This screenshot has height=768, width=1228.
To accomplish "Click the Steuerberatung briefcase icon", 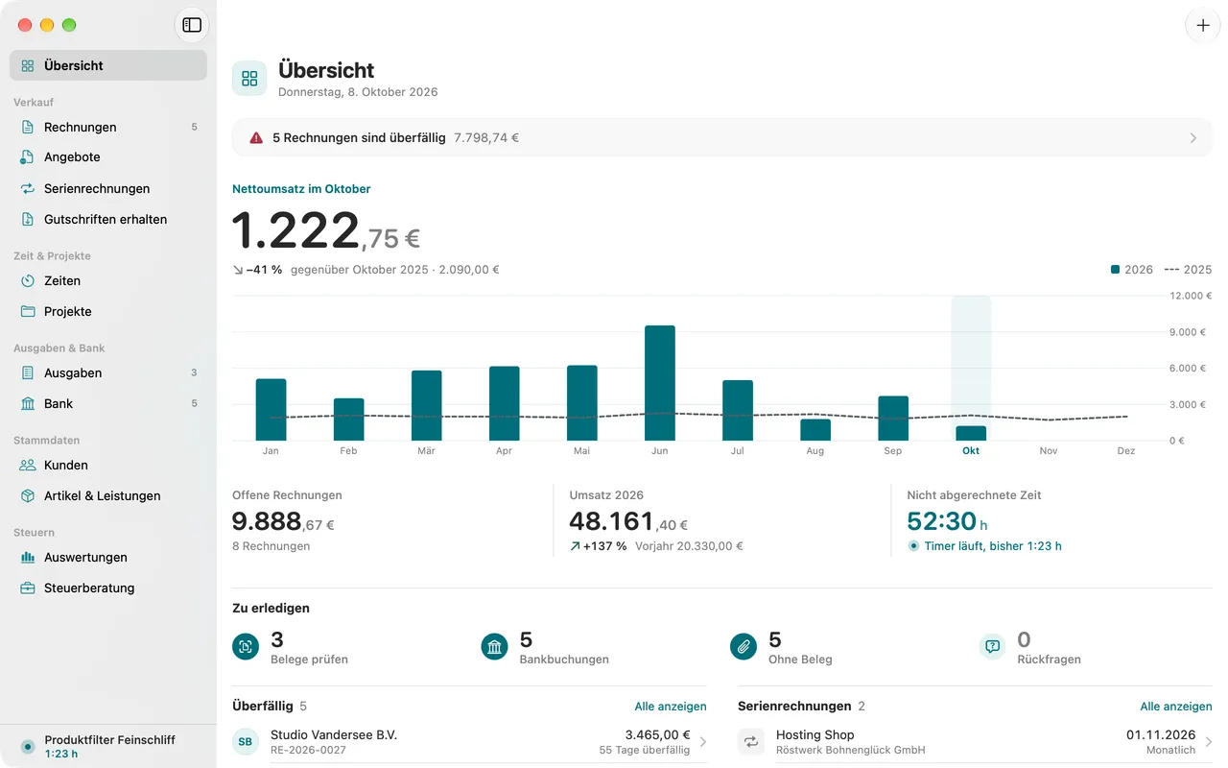I will pyautogui.click(x=28, y=588).
